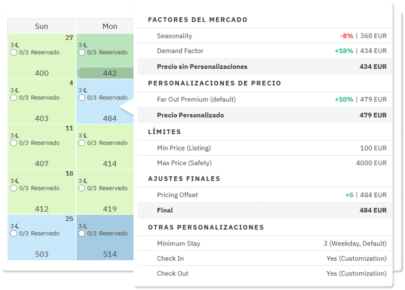Viewport: 405px width, 290px height.
Task: Click the moon icon in Sunday 11 cell
Action: click(x=17, y=136)
